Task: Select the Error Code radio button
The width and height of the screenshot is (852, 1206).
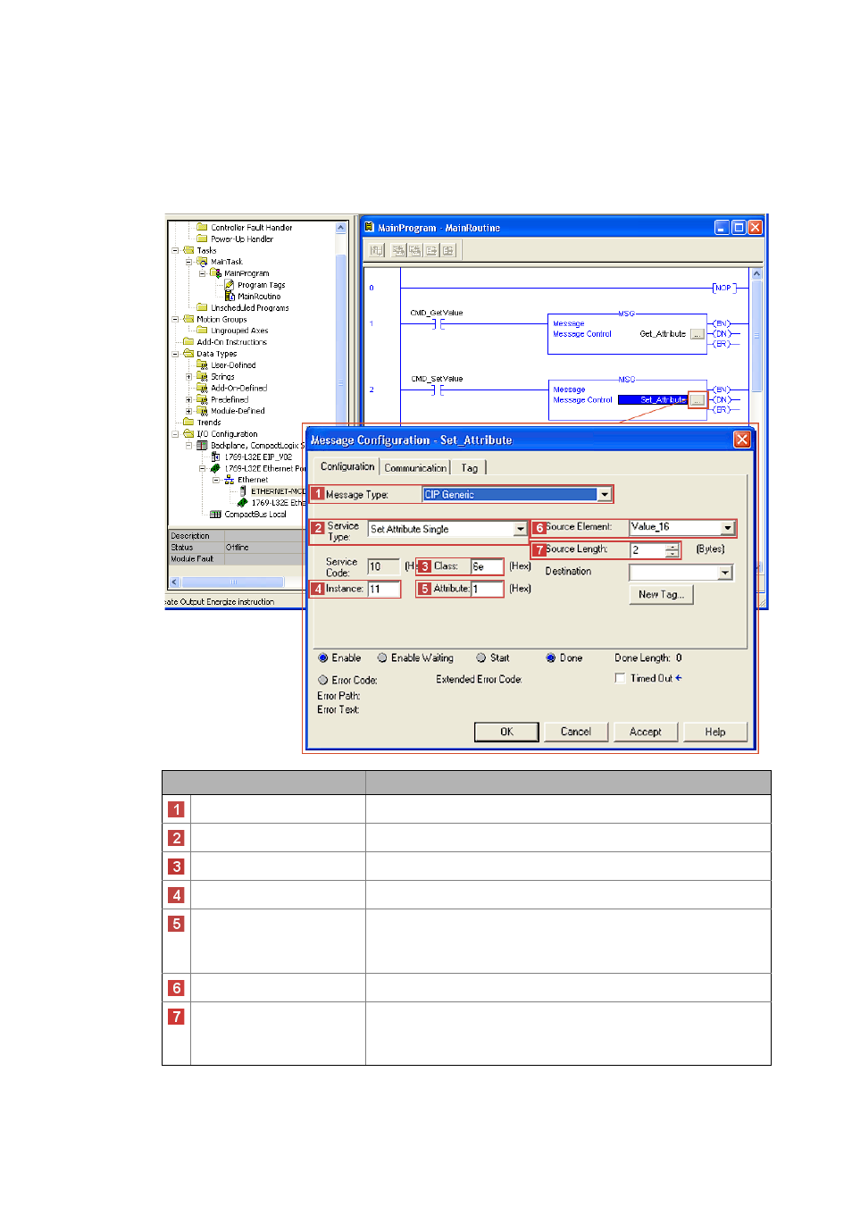Action: (x=323, y=680)
